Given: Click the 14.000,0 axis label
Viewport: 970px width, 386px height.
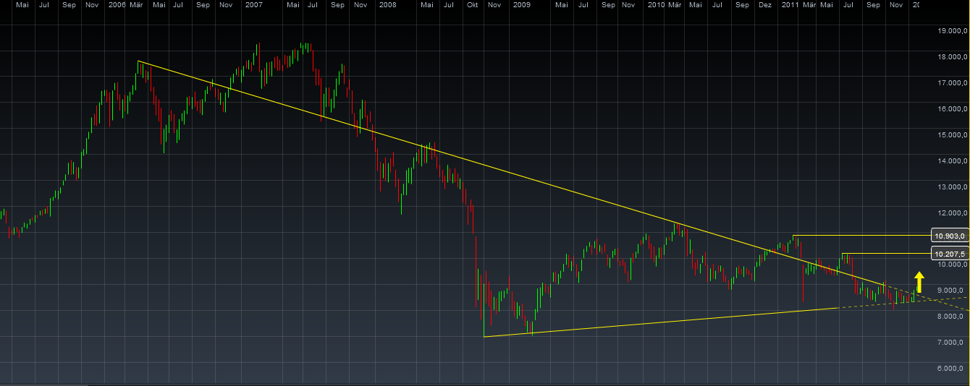Looking at the screenshot, I should [x=953, y=161].
